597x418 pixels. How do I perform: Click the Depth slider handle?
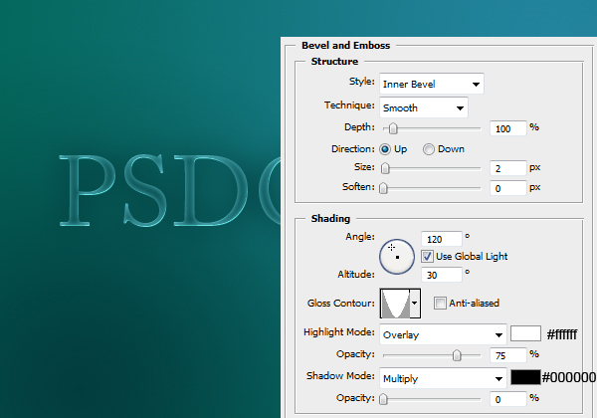coord(393,128)
